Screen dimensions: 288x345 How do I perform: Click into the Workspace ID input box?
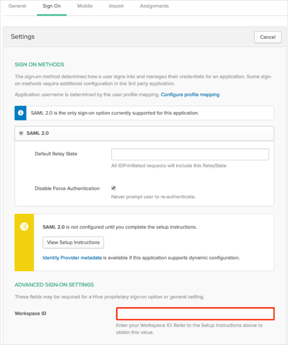click(x=195, y=314)
